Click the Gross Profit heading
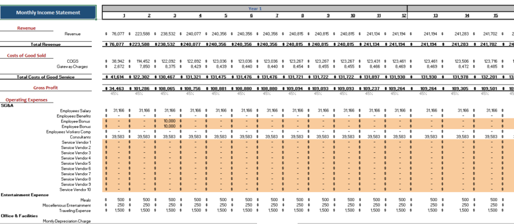 click(45, 88)
